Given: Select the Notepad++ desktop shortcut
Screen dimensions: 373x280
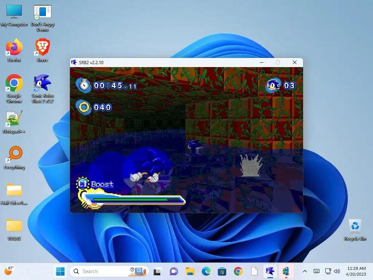Looking at the screenshot, I should tap(14, 122).
